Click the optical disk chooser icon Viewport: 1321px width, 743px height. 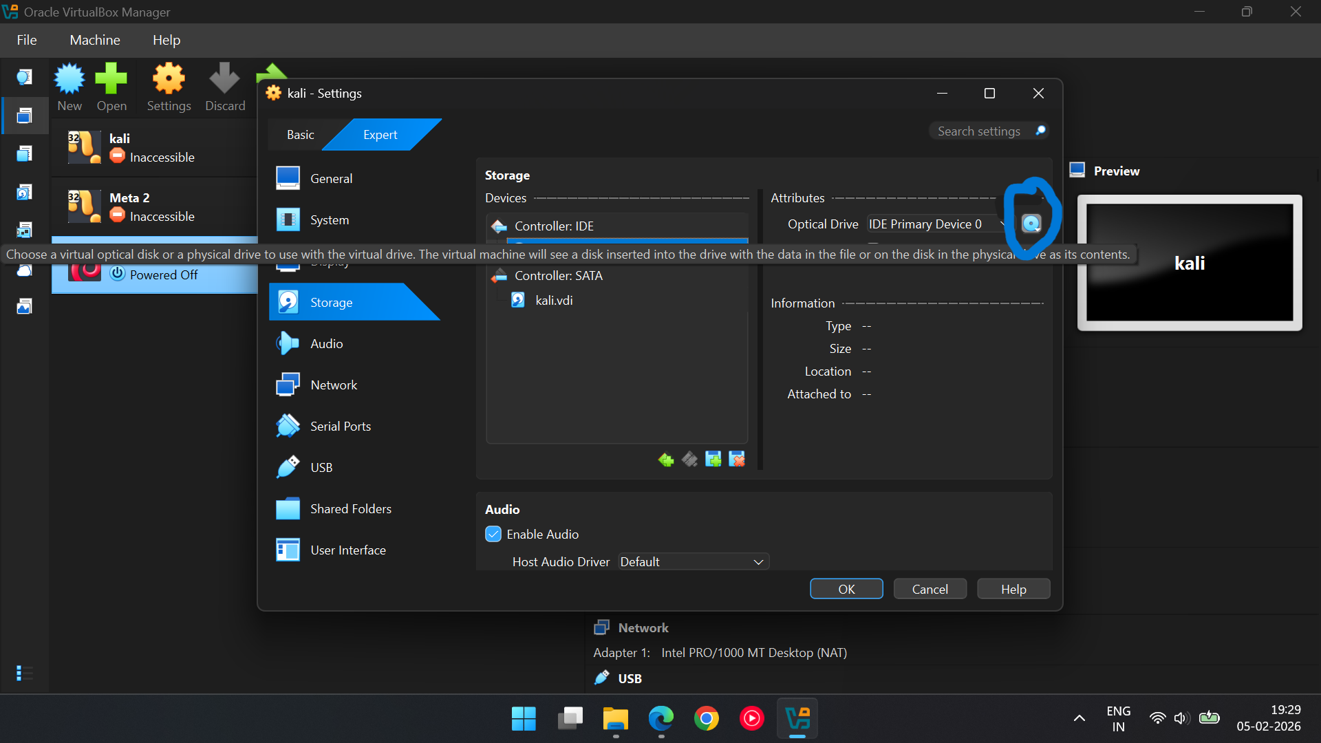pyautogui.click(x=1031, y=224)
